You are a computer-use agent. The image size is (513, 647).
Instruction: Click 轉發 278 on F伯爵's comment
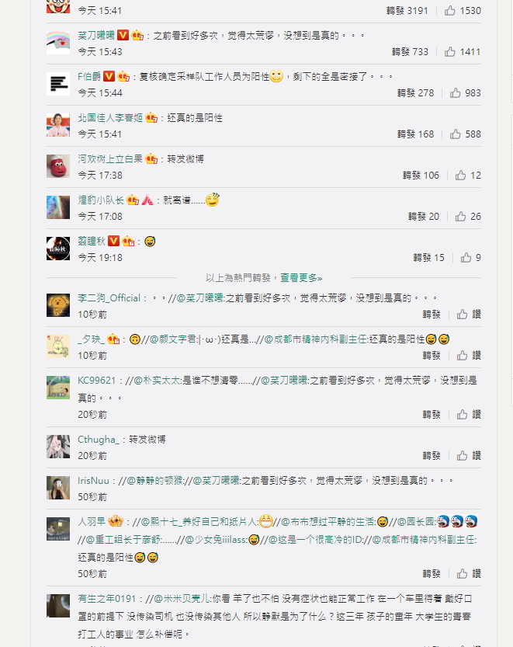click(x=415, y=93)
